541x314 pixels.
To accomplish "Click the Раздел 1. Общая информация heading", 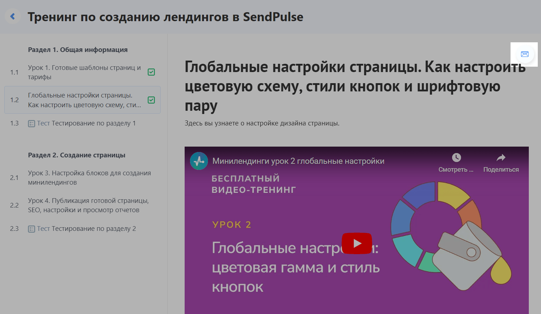I will [78, 50].
